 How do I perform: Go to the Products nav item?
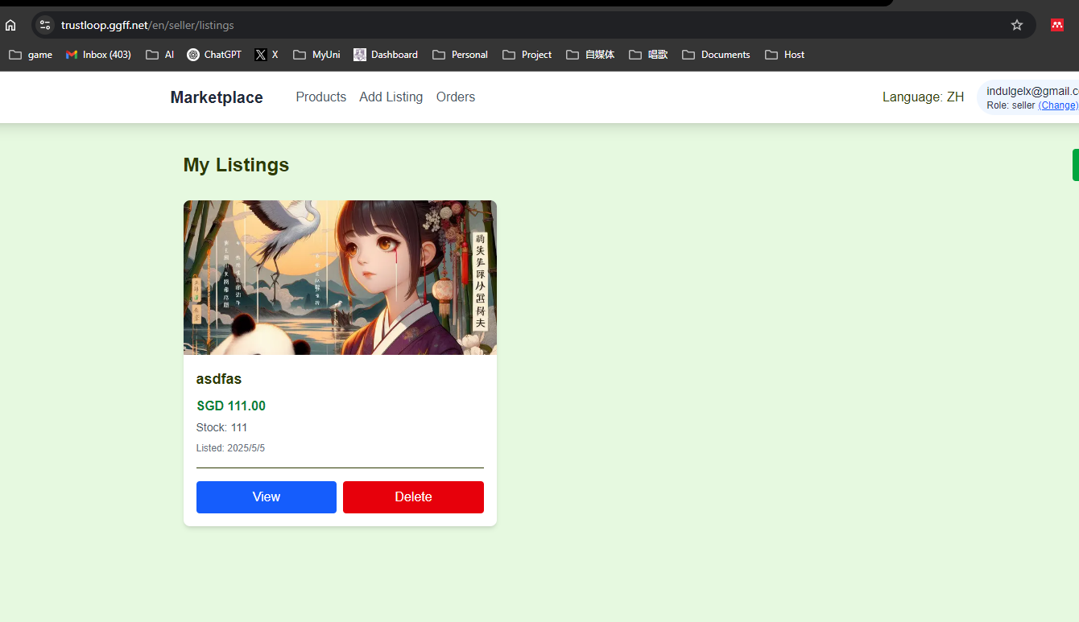coord(320,97)
